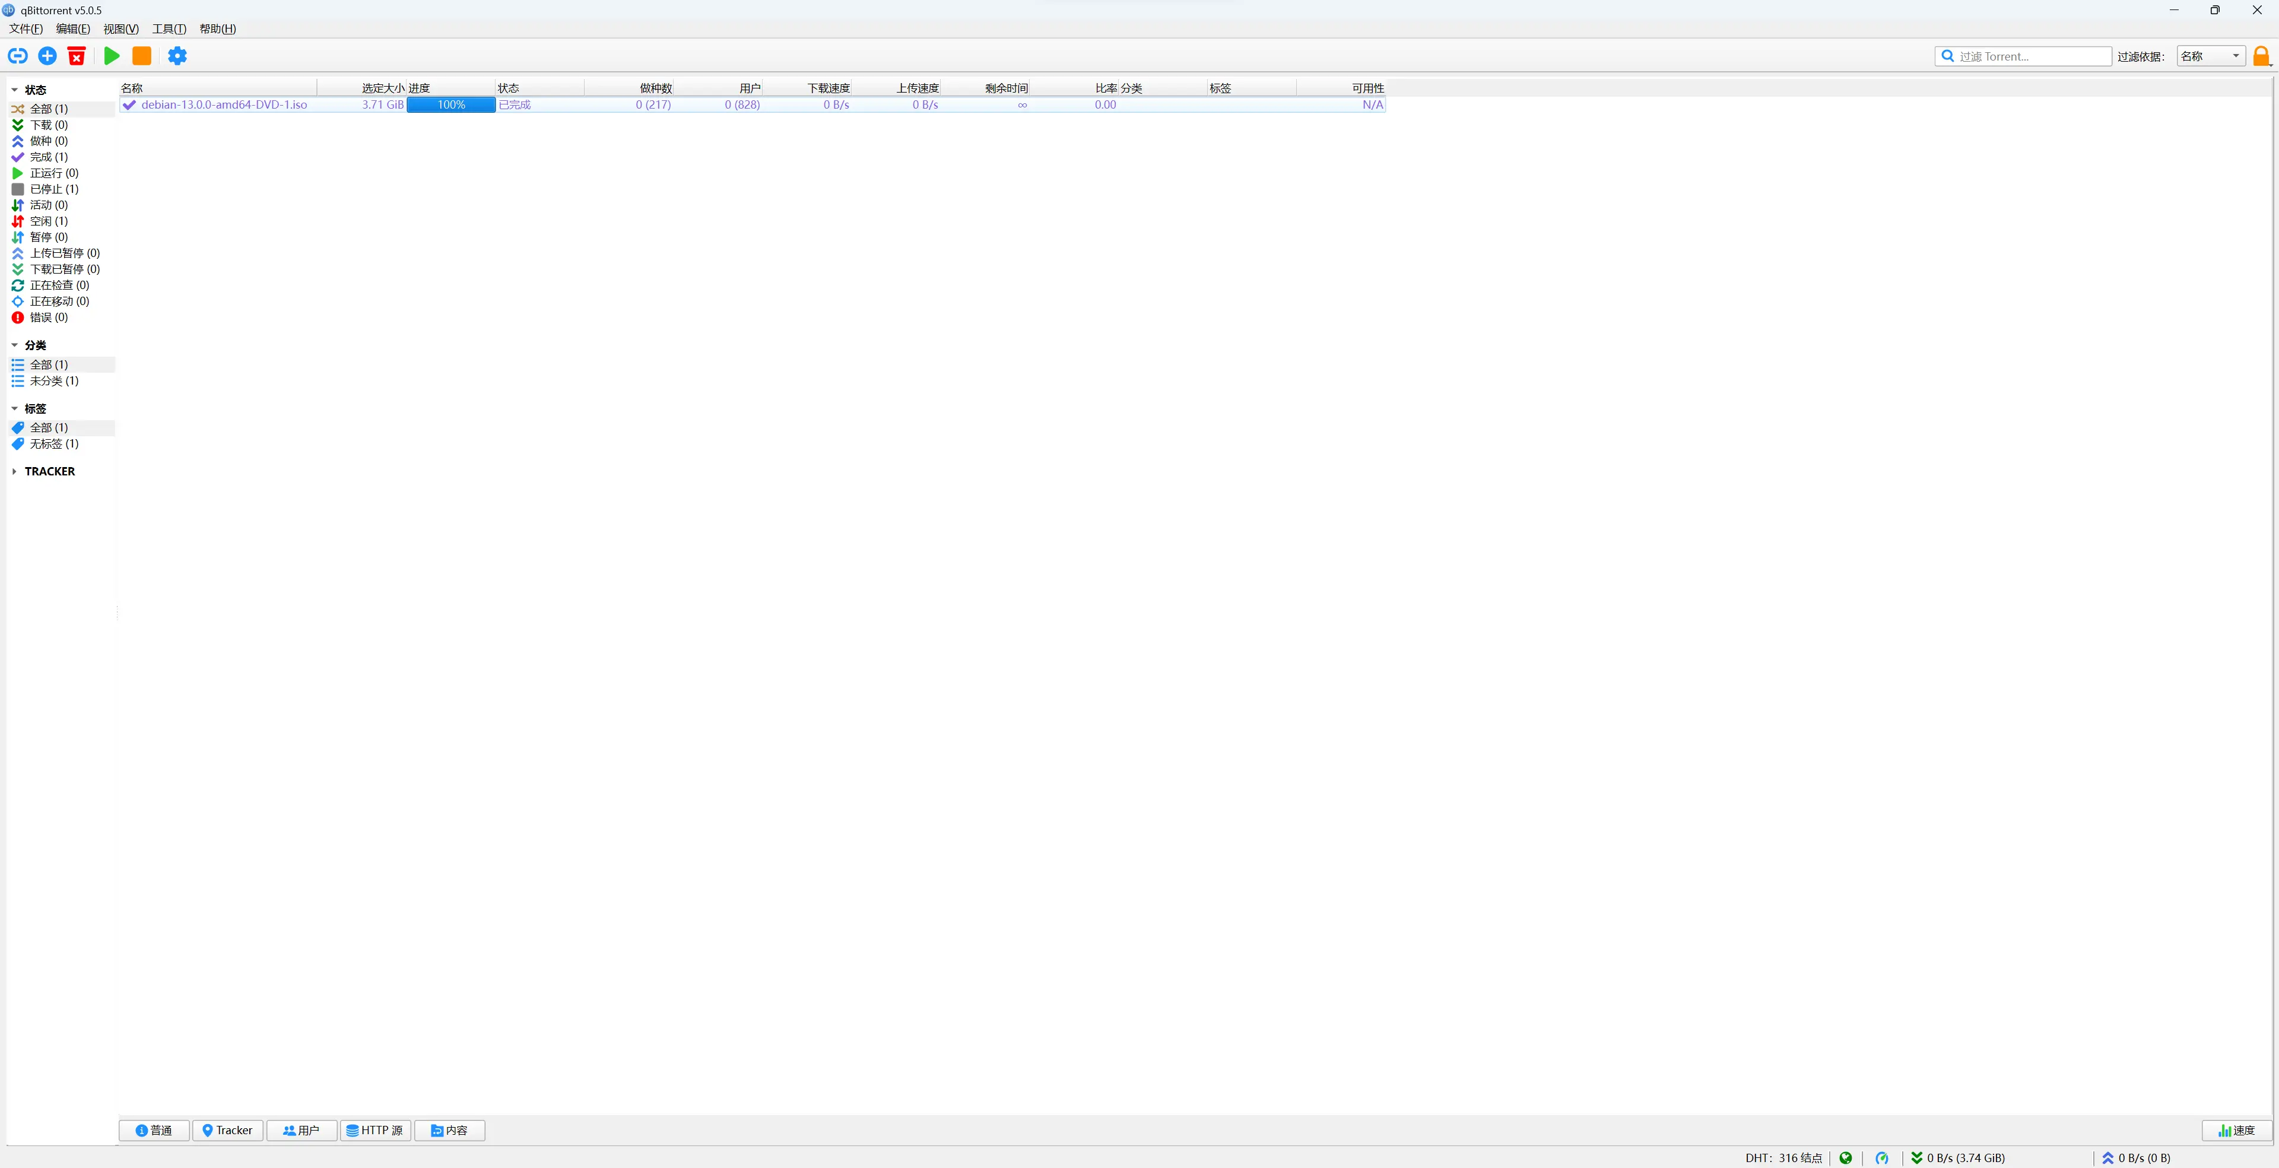2279x1168 pixels.
Task: Toggle the 普通 details panel tab
Action: click(x=154, y=1130)
